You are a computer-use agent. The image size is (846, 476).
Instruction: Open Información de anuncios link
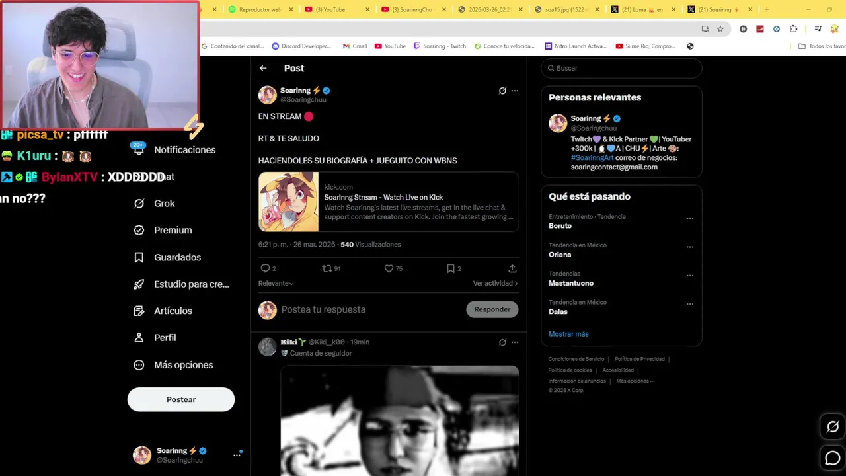(x=577, y=381)
